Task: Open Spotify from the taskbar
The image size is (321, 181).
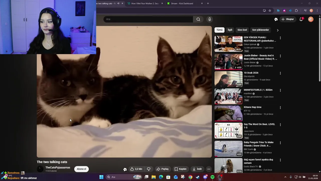Action: pos(212,177)
